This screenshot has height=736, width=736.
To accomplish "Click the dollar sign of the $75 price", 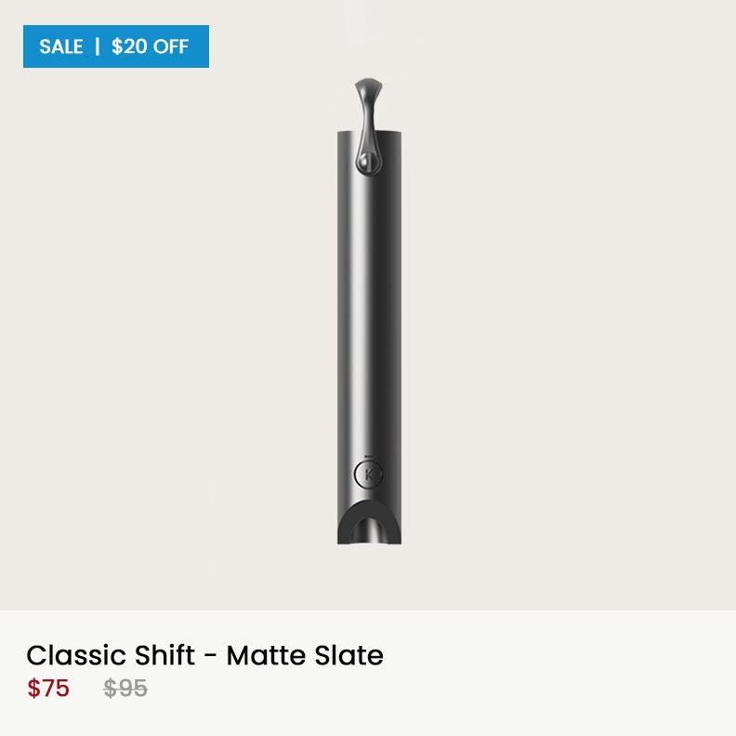I will (33, 689).
